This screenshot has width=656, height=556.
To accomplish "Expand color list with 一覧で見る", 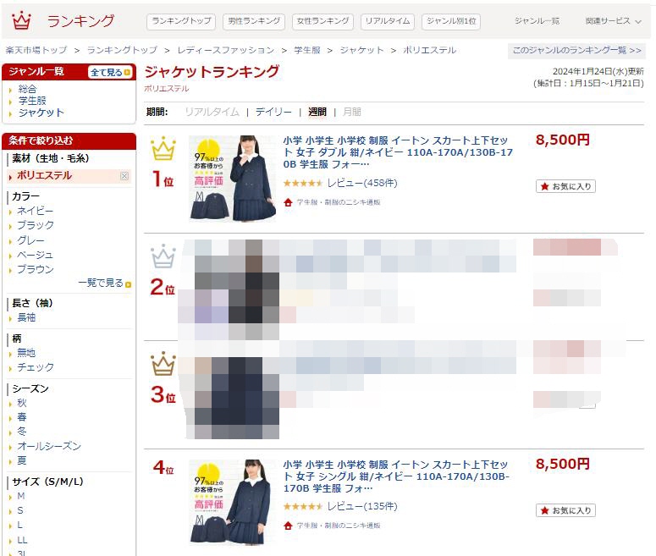I will 105,284.
